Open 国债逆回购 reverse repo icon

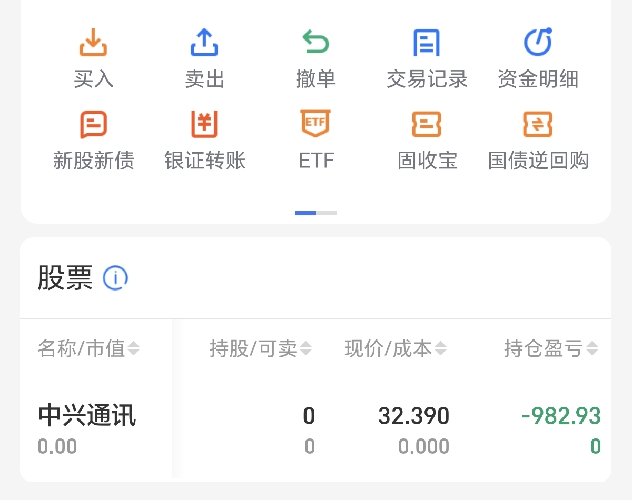538,124
